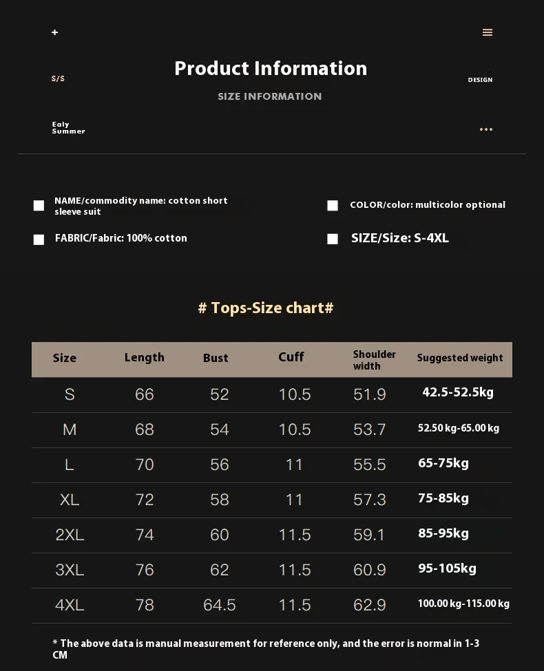Click the Bust column header

216,358
